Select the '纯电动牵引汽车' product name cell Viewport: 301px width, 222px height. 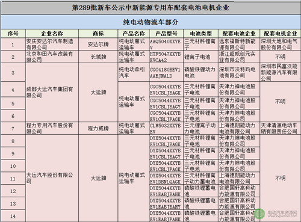pos(134,72)
